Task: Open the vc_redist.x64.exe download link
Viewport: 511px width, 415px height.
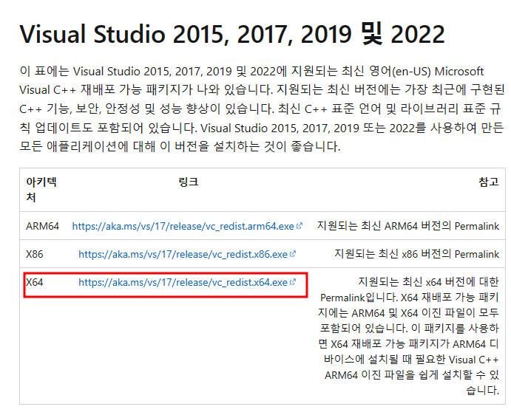Action: (x=183, y=282)
